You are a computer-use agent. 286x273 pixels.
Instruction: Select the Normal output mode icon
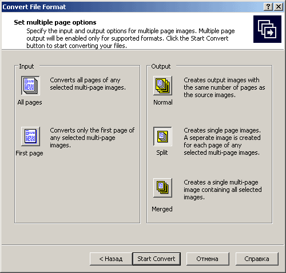click(162, 86)
